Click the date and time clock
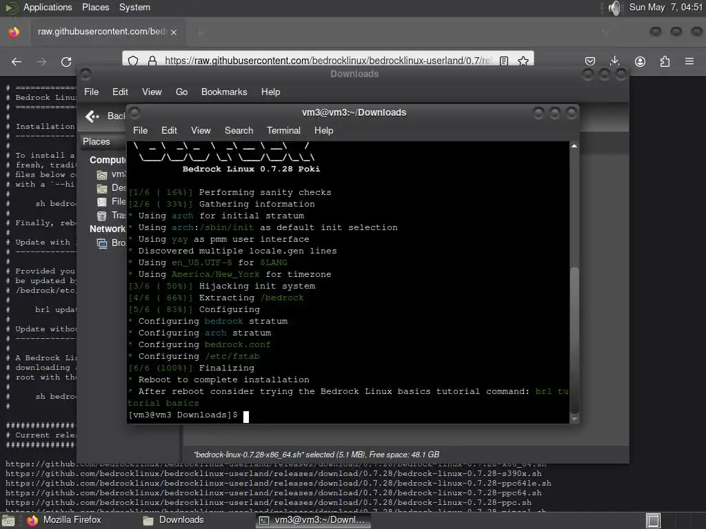The image size is (706, 529). click(666, 7)
